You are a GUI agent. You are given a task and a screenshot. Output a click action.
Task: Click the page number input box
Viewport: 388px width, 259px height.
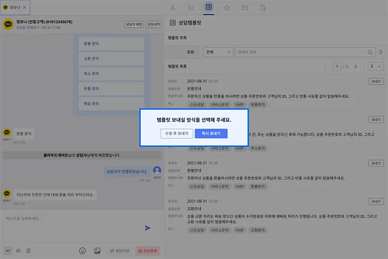point(337,66)
